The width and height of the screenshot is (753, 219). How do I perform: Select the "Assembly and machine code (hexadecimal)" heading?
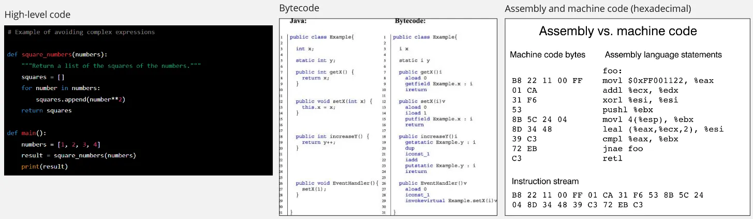598,8
